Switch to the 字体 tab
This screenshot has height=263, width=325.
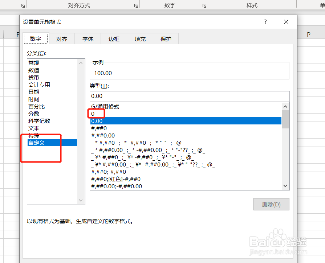pos(88,38)
